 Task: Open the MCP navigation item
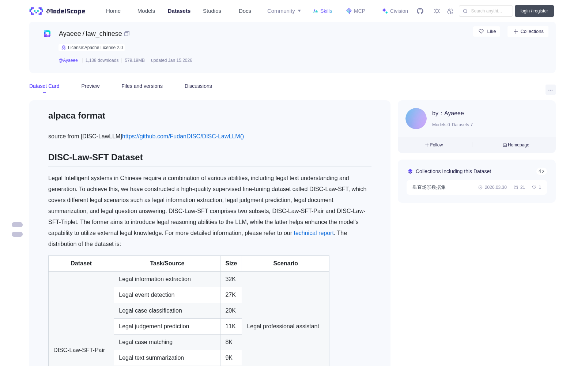(355, 11)
